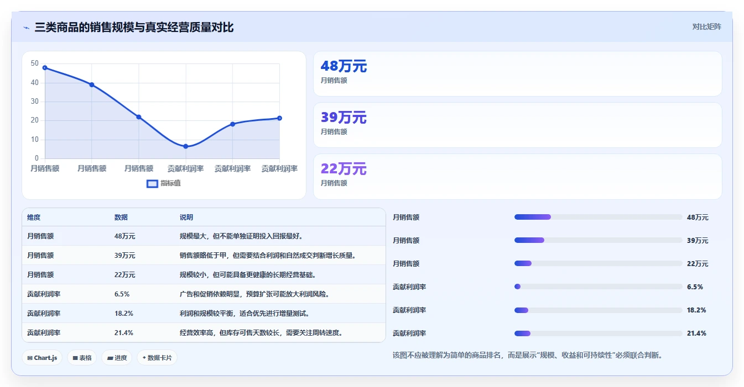
Task: Open the 39万元 月销售额 stat card
Action: (517, 125)
